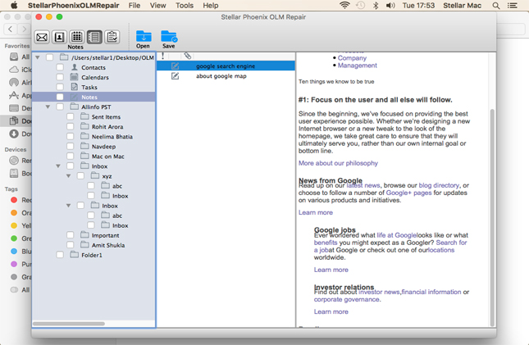Select the Notes view toolbar icon
The image size is (529, 345).
tap(94, 37)
